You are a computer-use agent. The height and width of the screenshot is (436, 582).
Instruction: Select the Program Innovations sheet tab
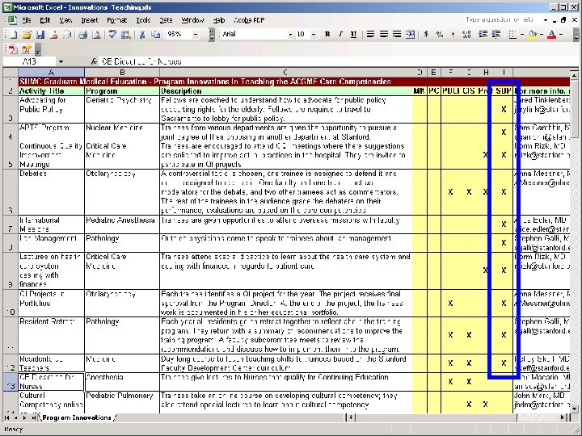tap(77, 418)
